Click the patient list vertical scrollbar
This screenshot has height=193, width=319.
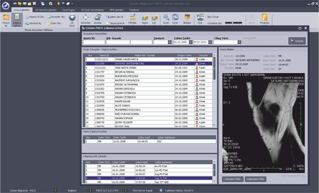coord(214,90)
